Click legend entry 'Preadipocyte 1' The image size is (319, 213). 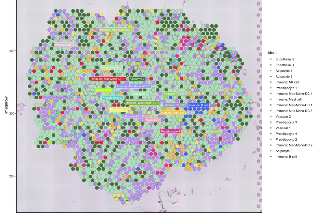click(286, 88)
